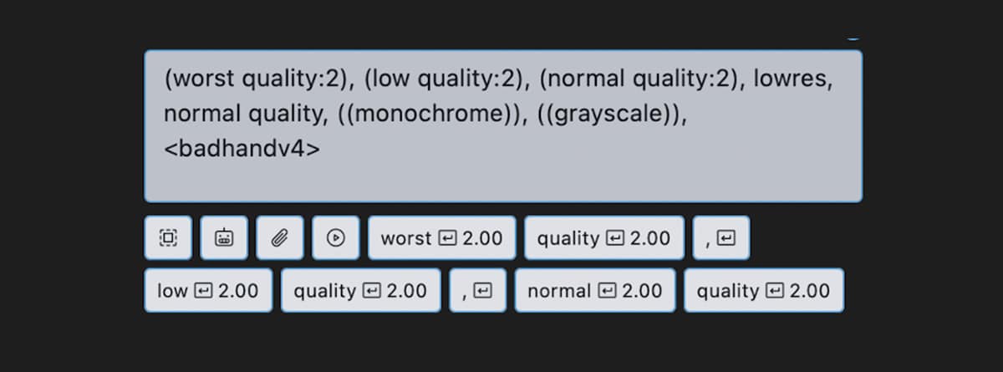1003x372 pixels.
Task: Select the 'quality 2.00' tag right of 'low'
Action: tap(360, 290)
